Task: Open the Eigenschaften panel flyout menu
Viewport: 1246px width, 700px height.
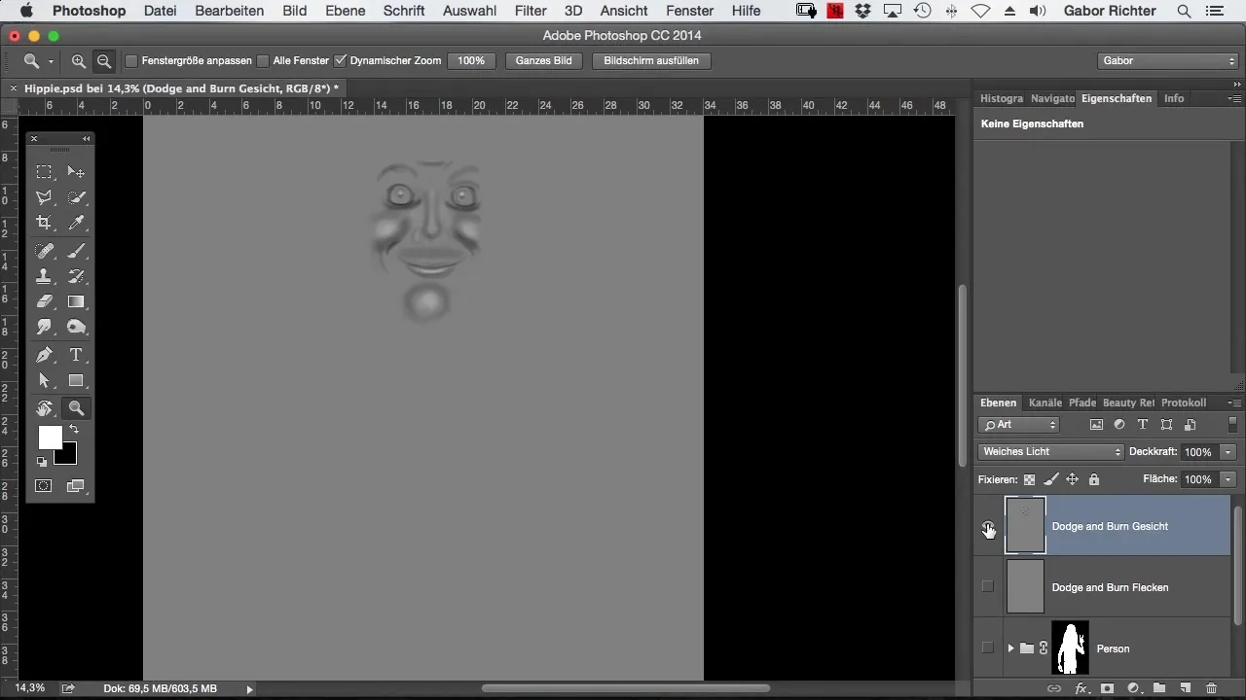Action: click(1234, 98)
